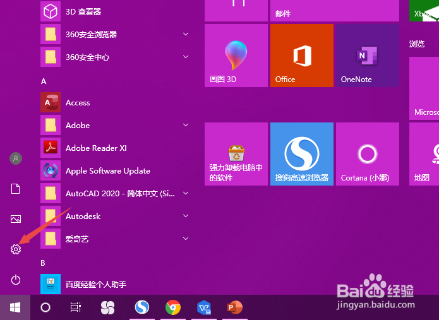
Task: Open the pinwheel fan app on taskbar
Action: (x=108, y=307)
